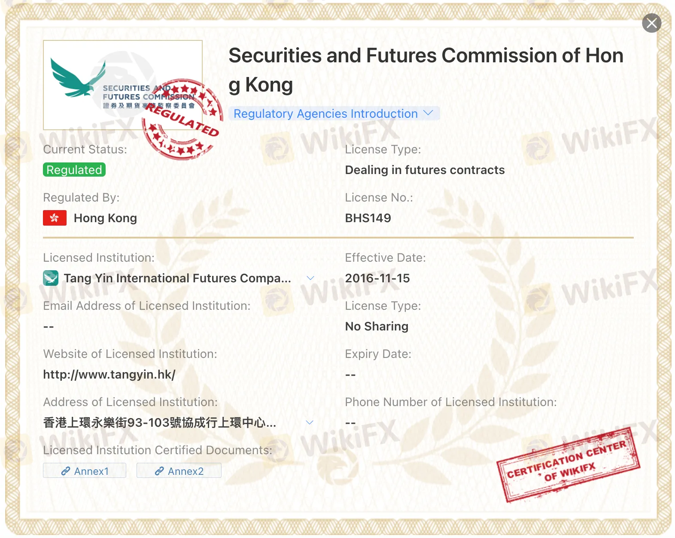Expand the truncated institution address
The width and height of the screenshot is (675, 538).
pyautogui.click(x=310, y=422)
